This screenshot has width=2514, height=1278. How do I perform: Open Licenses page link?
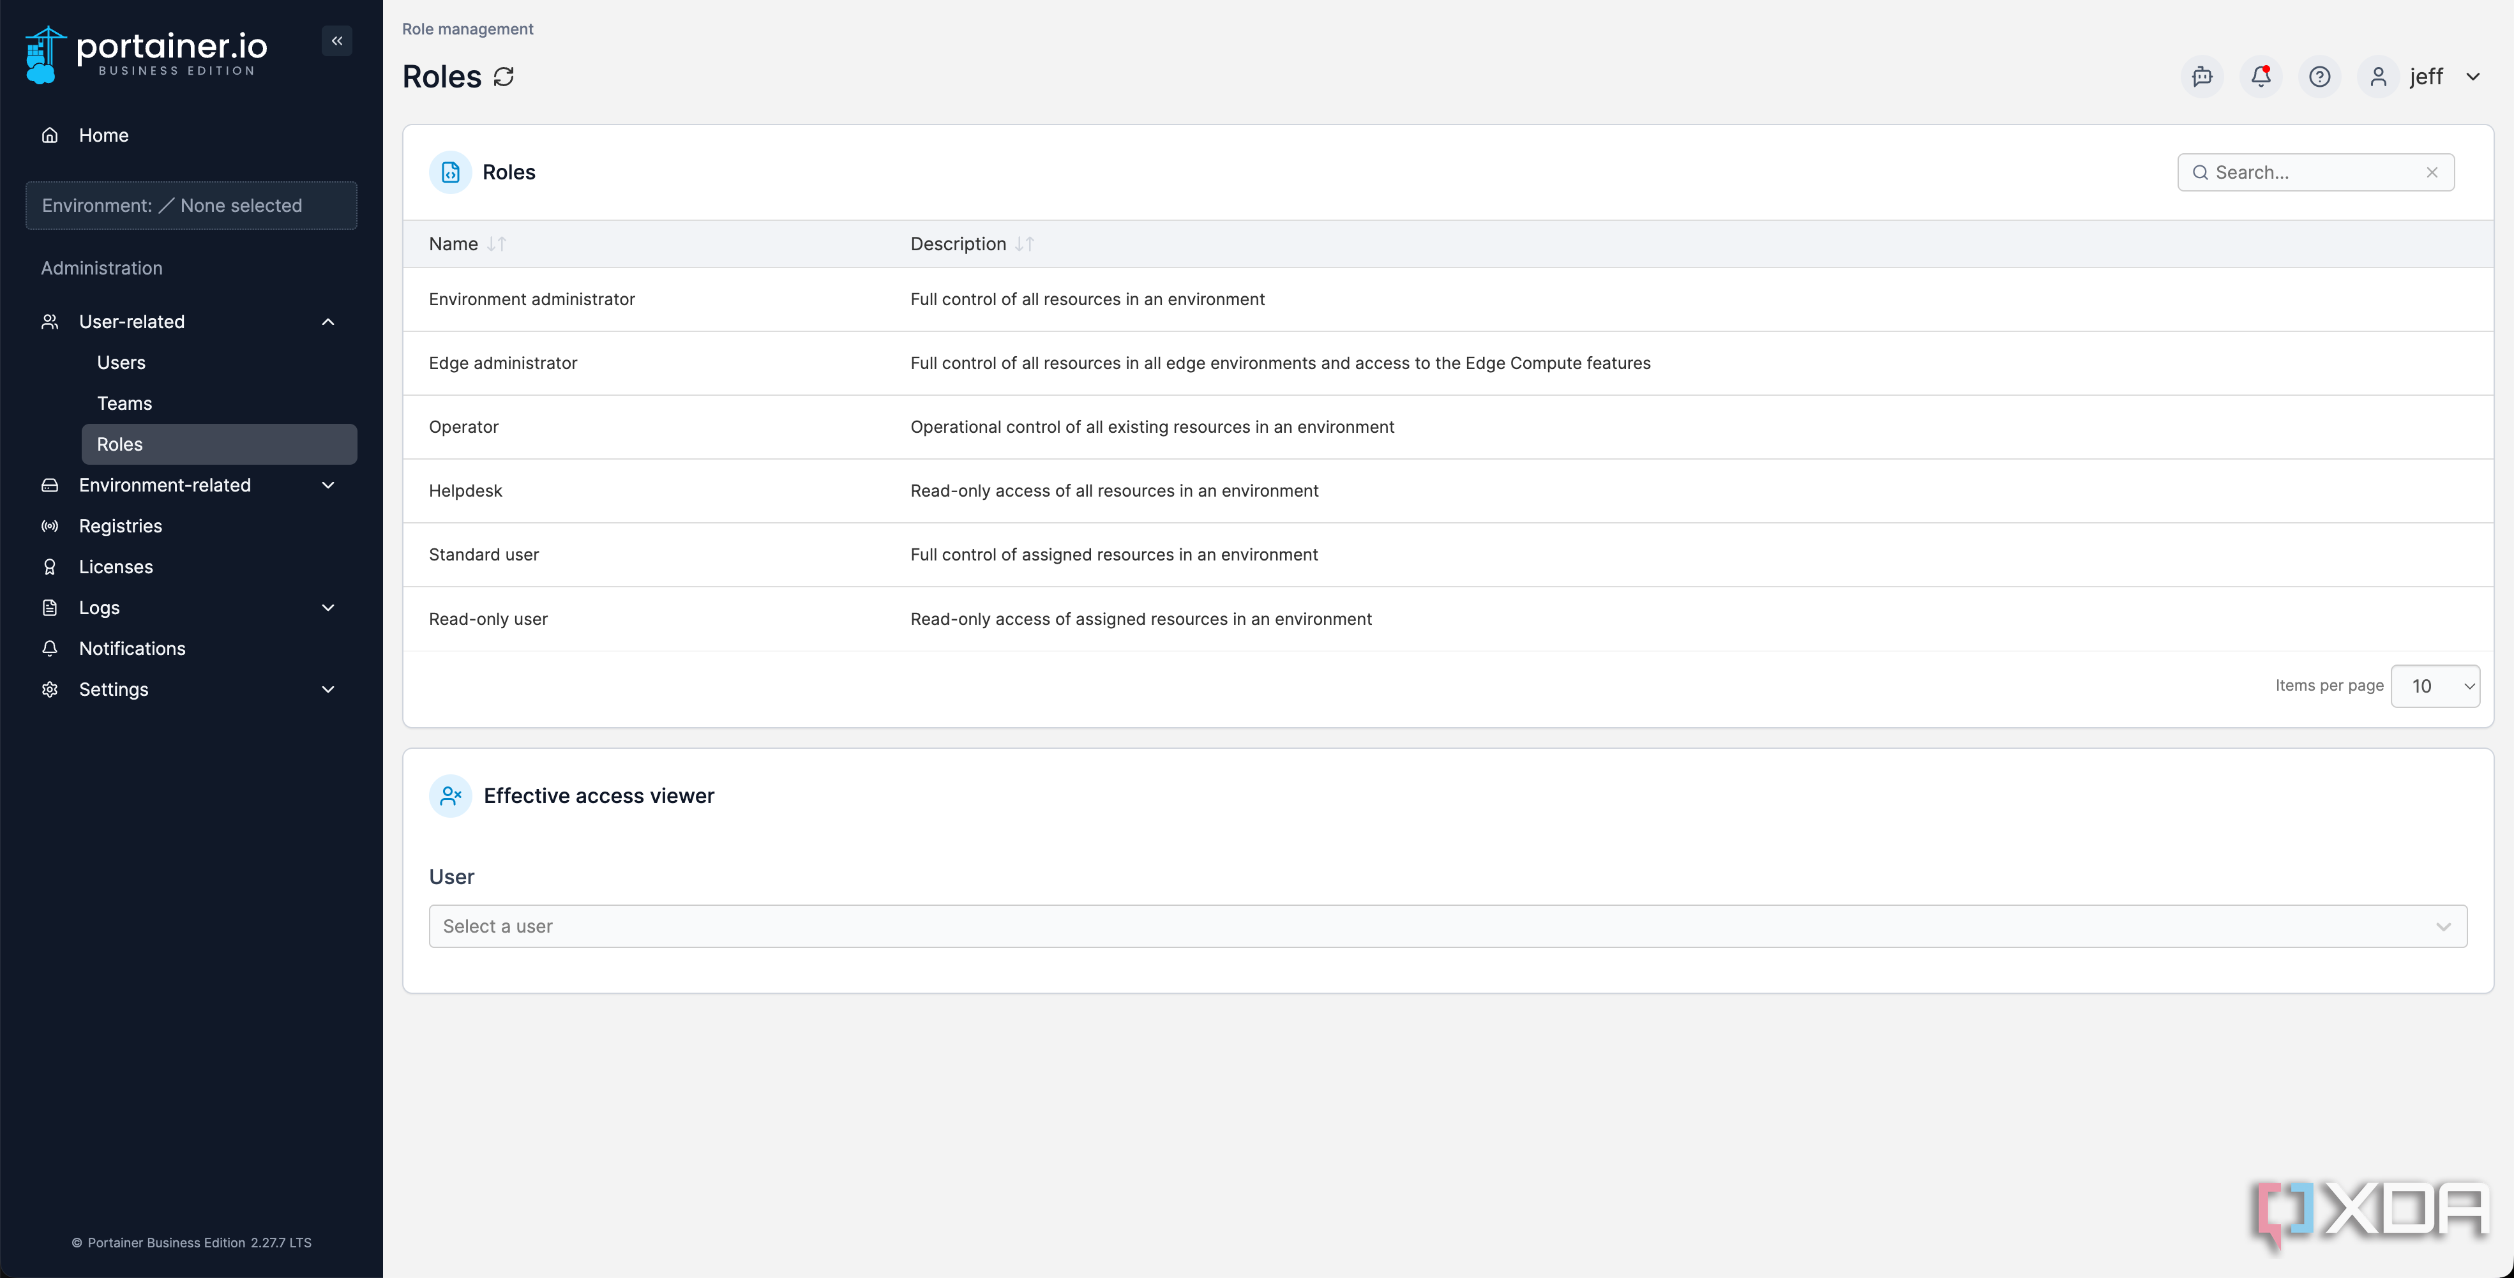pos(116,567)
